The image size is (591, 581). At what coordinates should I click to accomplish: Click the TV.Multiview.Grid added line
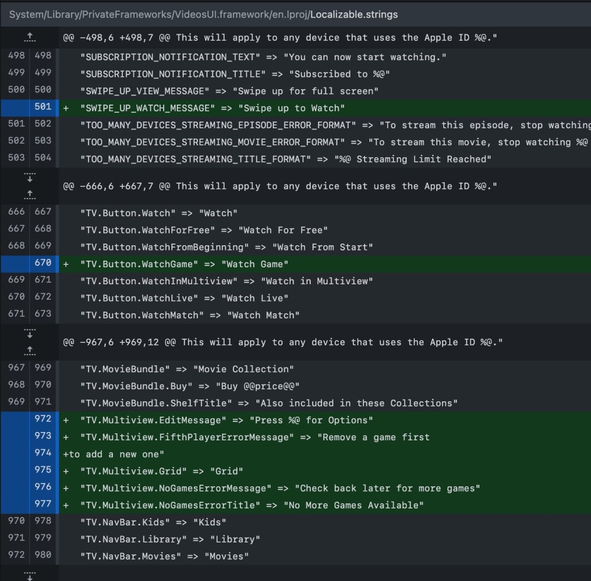pos(162,471)
